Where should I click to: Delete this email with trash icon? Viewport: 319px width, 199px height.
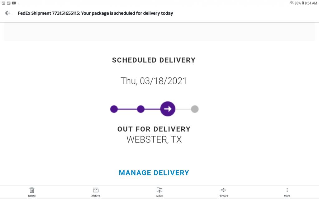32,192
